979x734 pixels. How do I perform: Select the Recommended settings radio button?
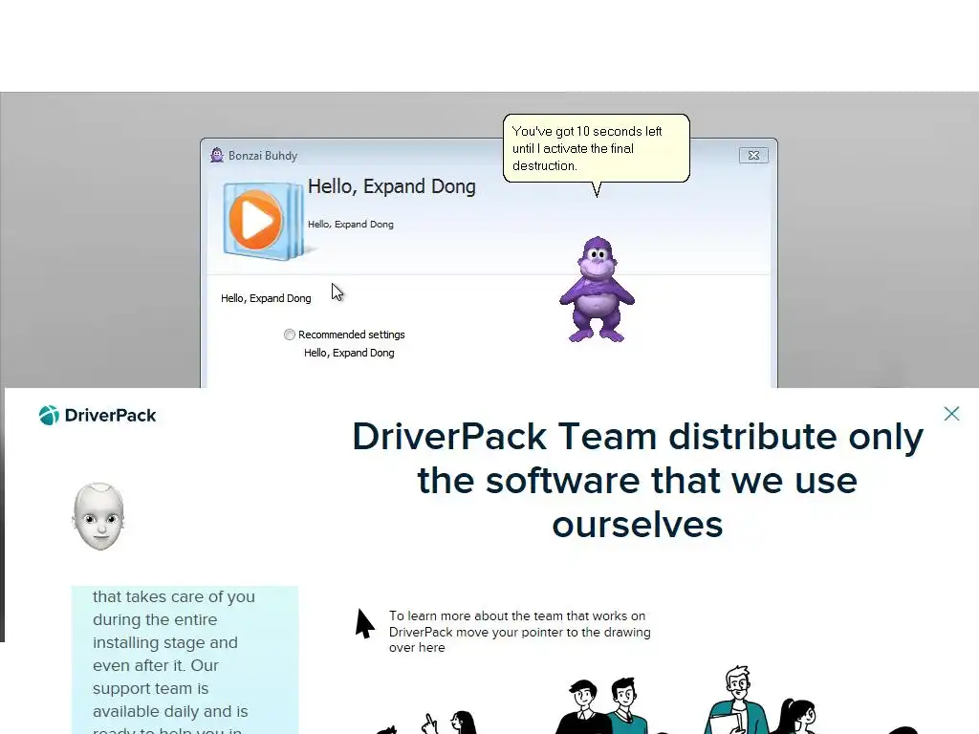289,335
